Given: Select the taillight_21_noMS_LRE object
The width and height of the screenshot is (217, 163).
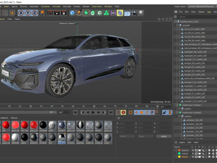Looking at the screenshot, I should click(194, 94).
